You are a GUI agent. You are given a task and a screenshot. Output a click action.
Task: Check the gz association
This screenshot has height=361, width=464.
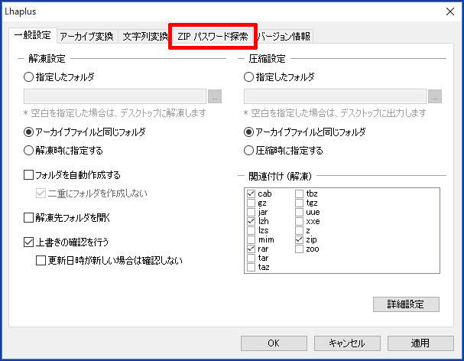point(251,203)
